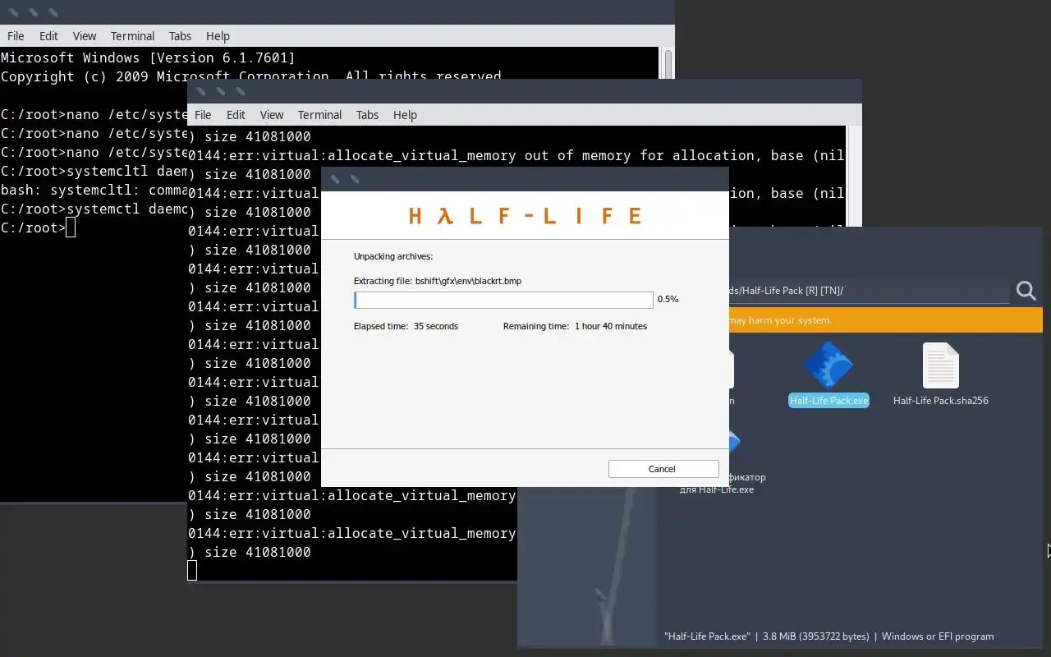The image size is (1051, 657).
Task: Open Help menu in the back terminal window
Action: [218, 36]
